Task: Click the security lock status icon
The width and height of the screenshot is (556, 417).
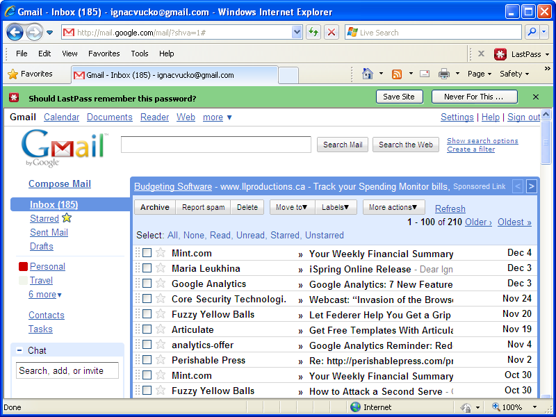Action: (x=466, y=407)
